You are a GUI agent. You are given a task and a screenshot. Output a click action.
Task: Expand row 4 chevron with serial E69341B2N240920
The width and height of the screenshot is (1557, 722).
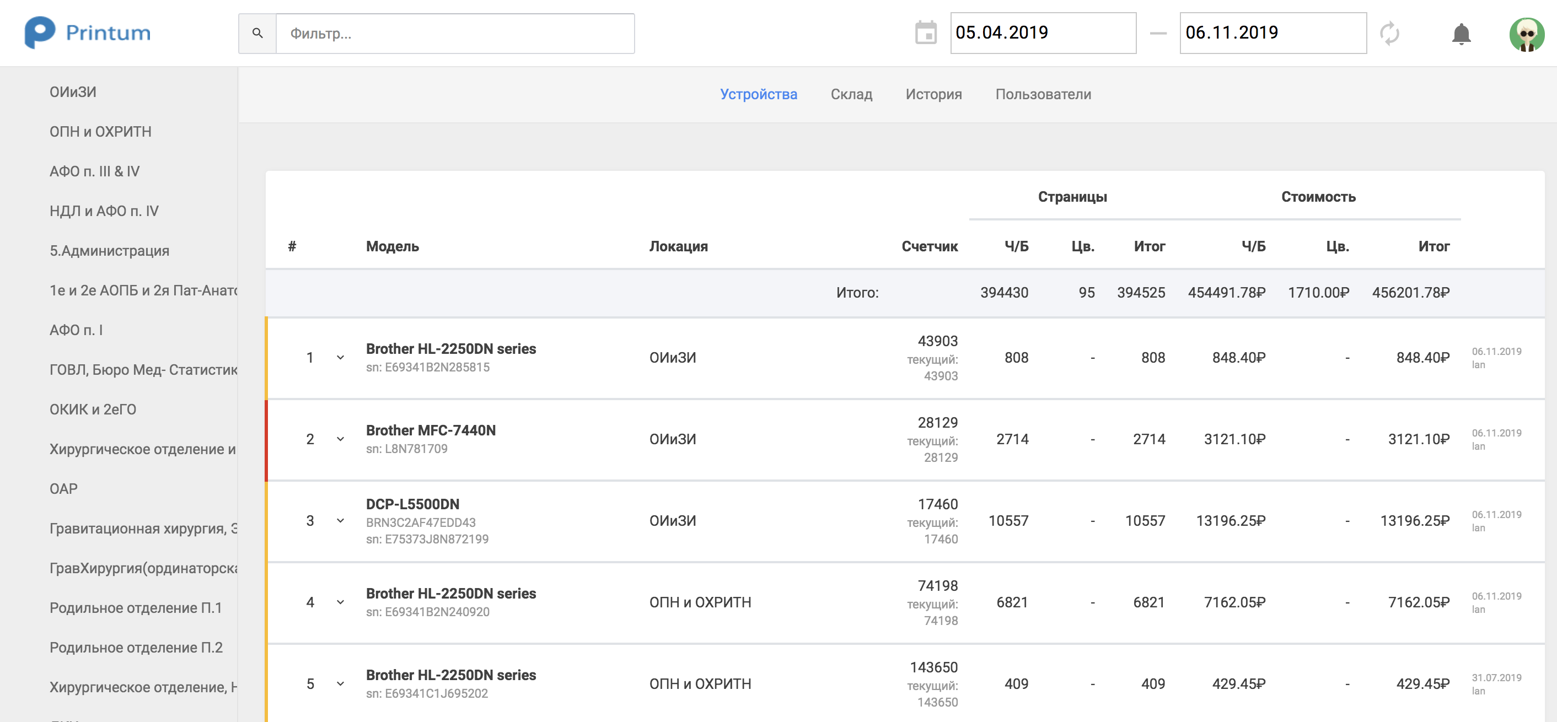(340, 602)
